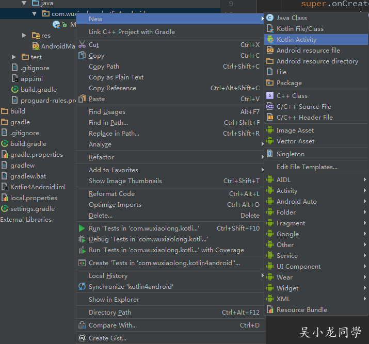The image size is (369, 344).
Task: Select local.properties in project tree
Action: coord(34,198)
